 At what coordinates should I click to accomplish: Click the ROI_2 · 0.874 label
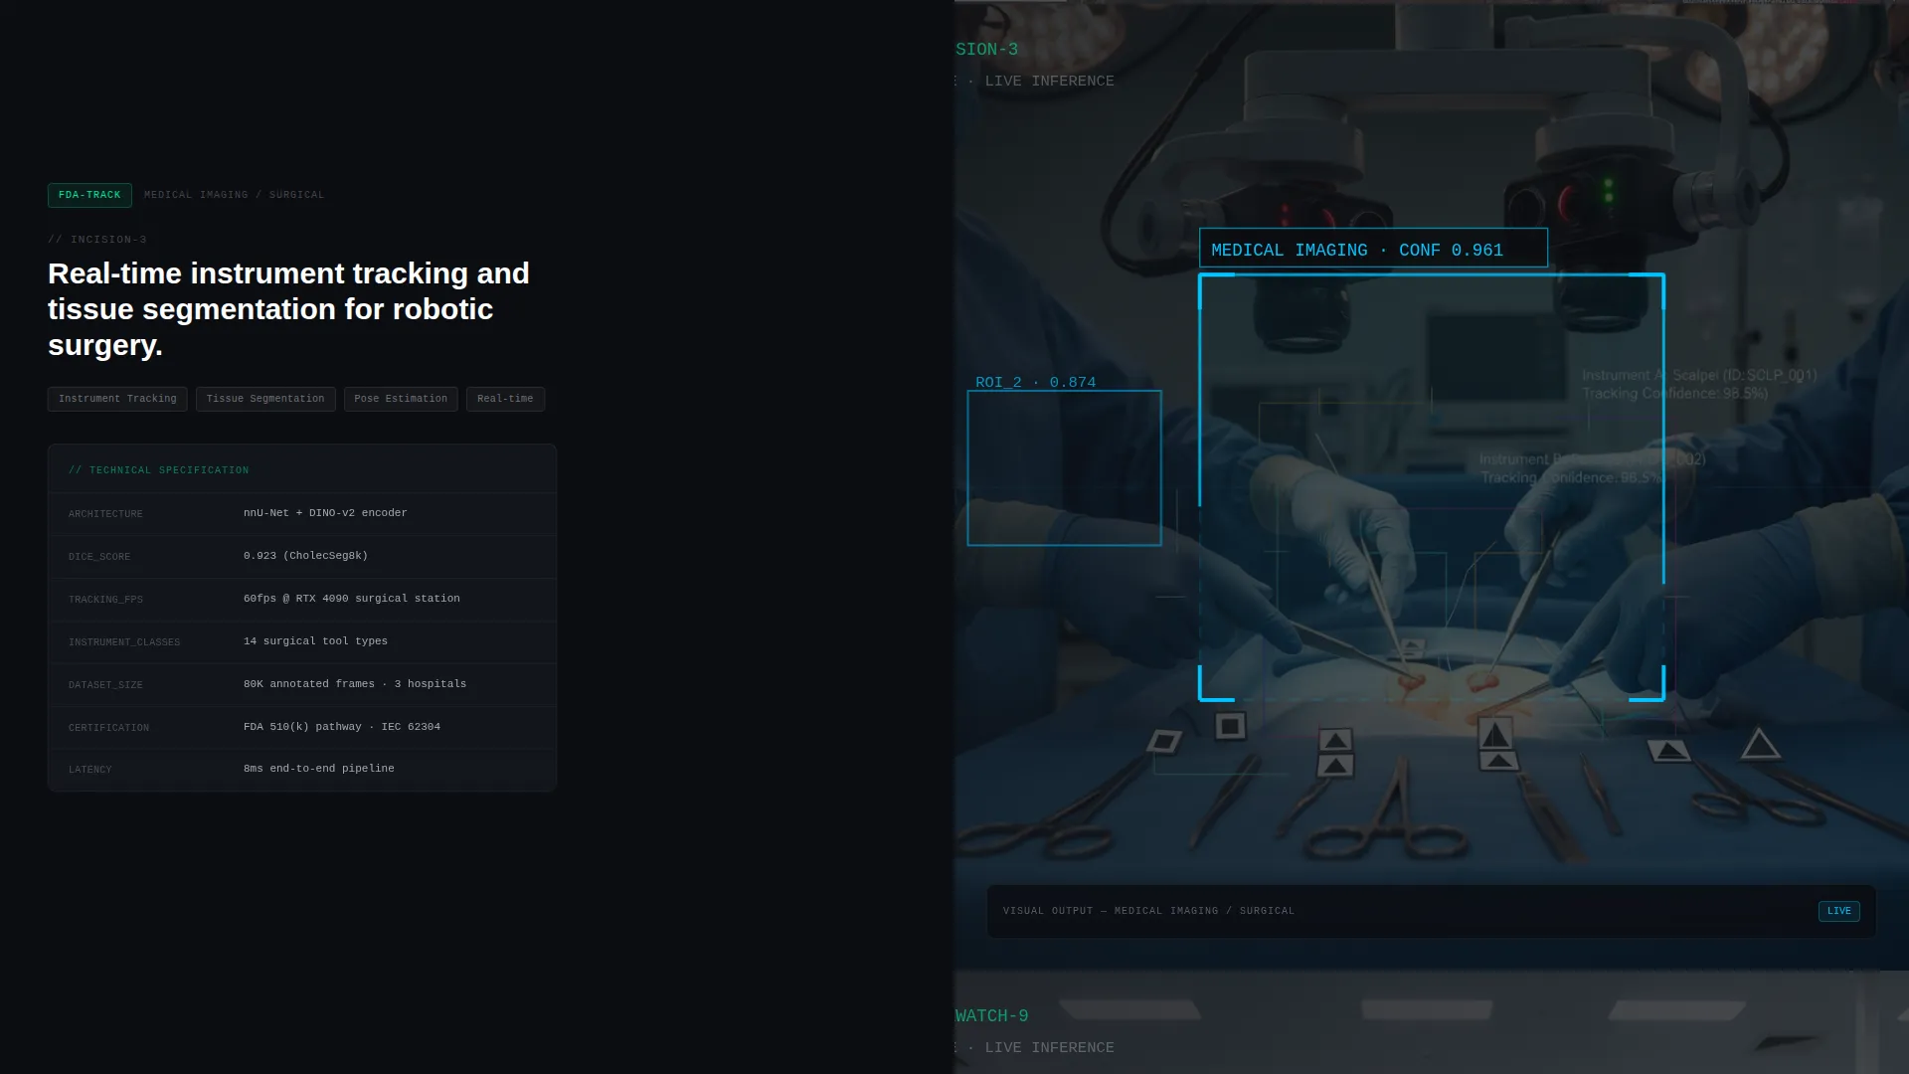click(1035, 382)
